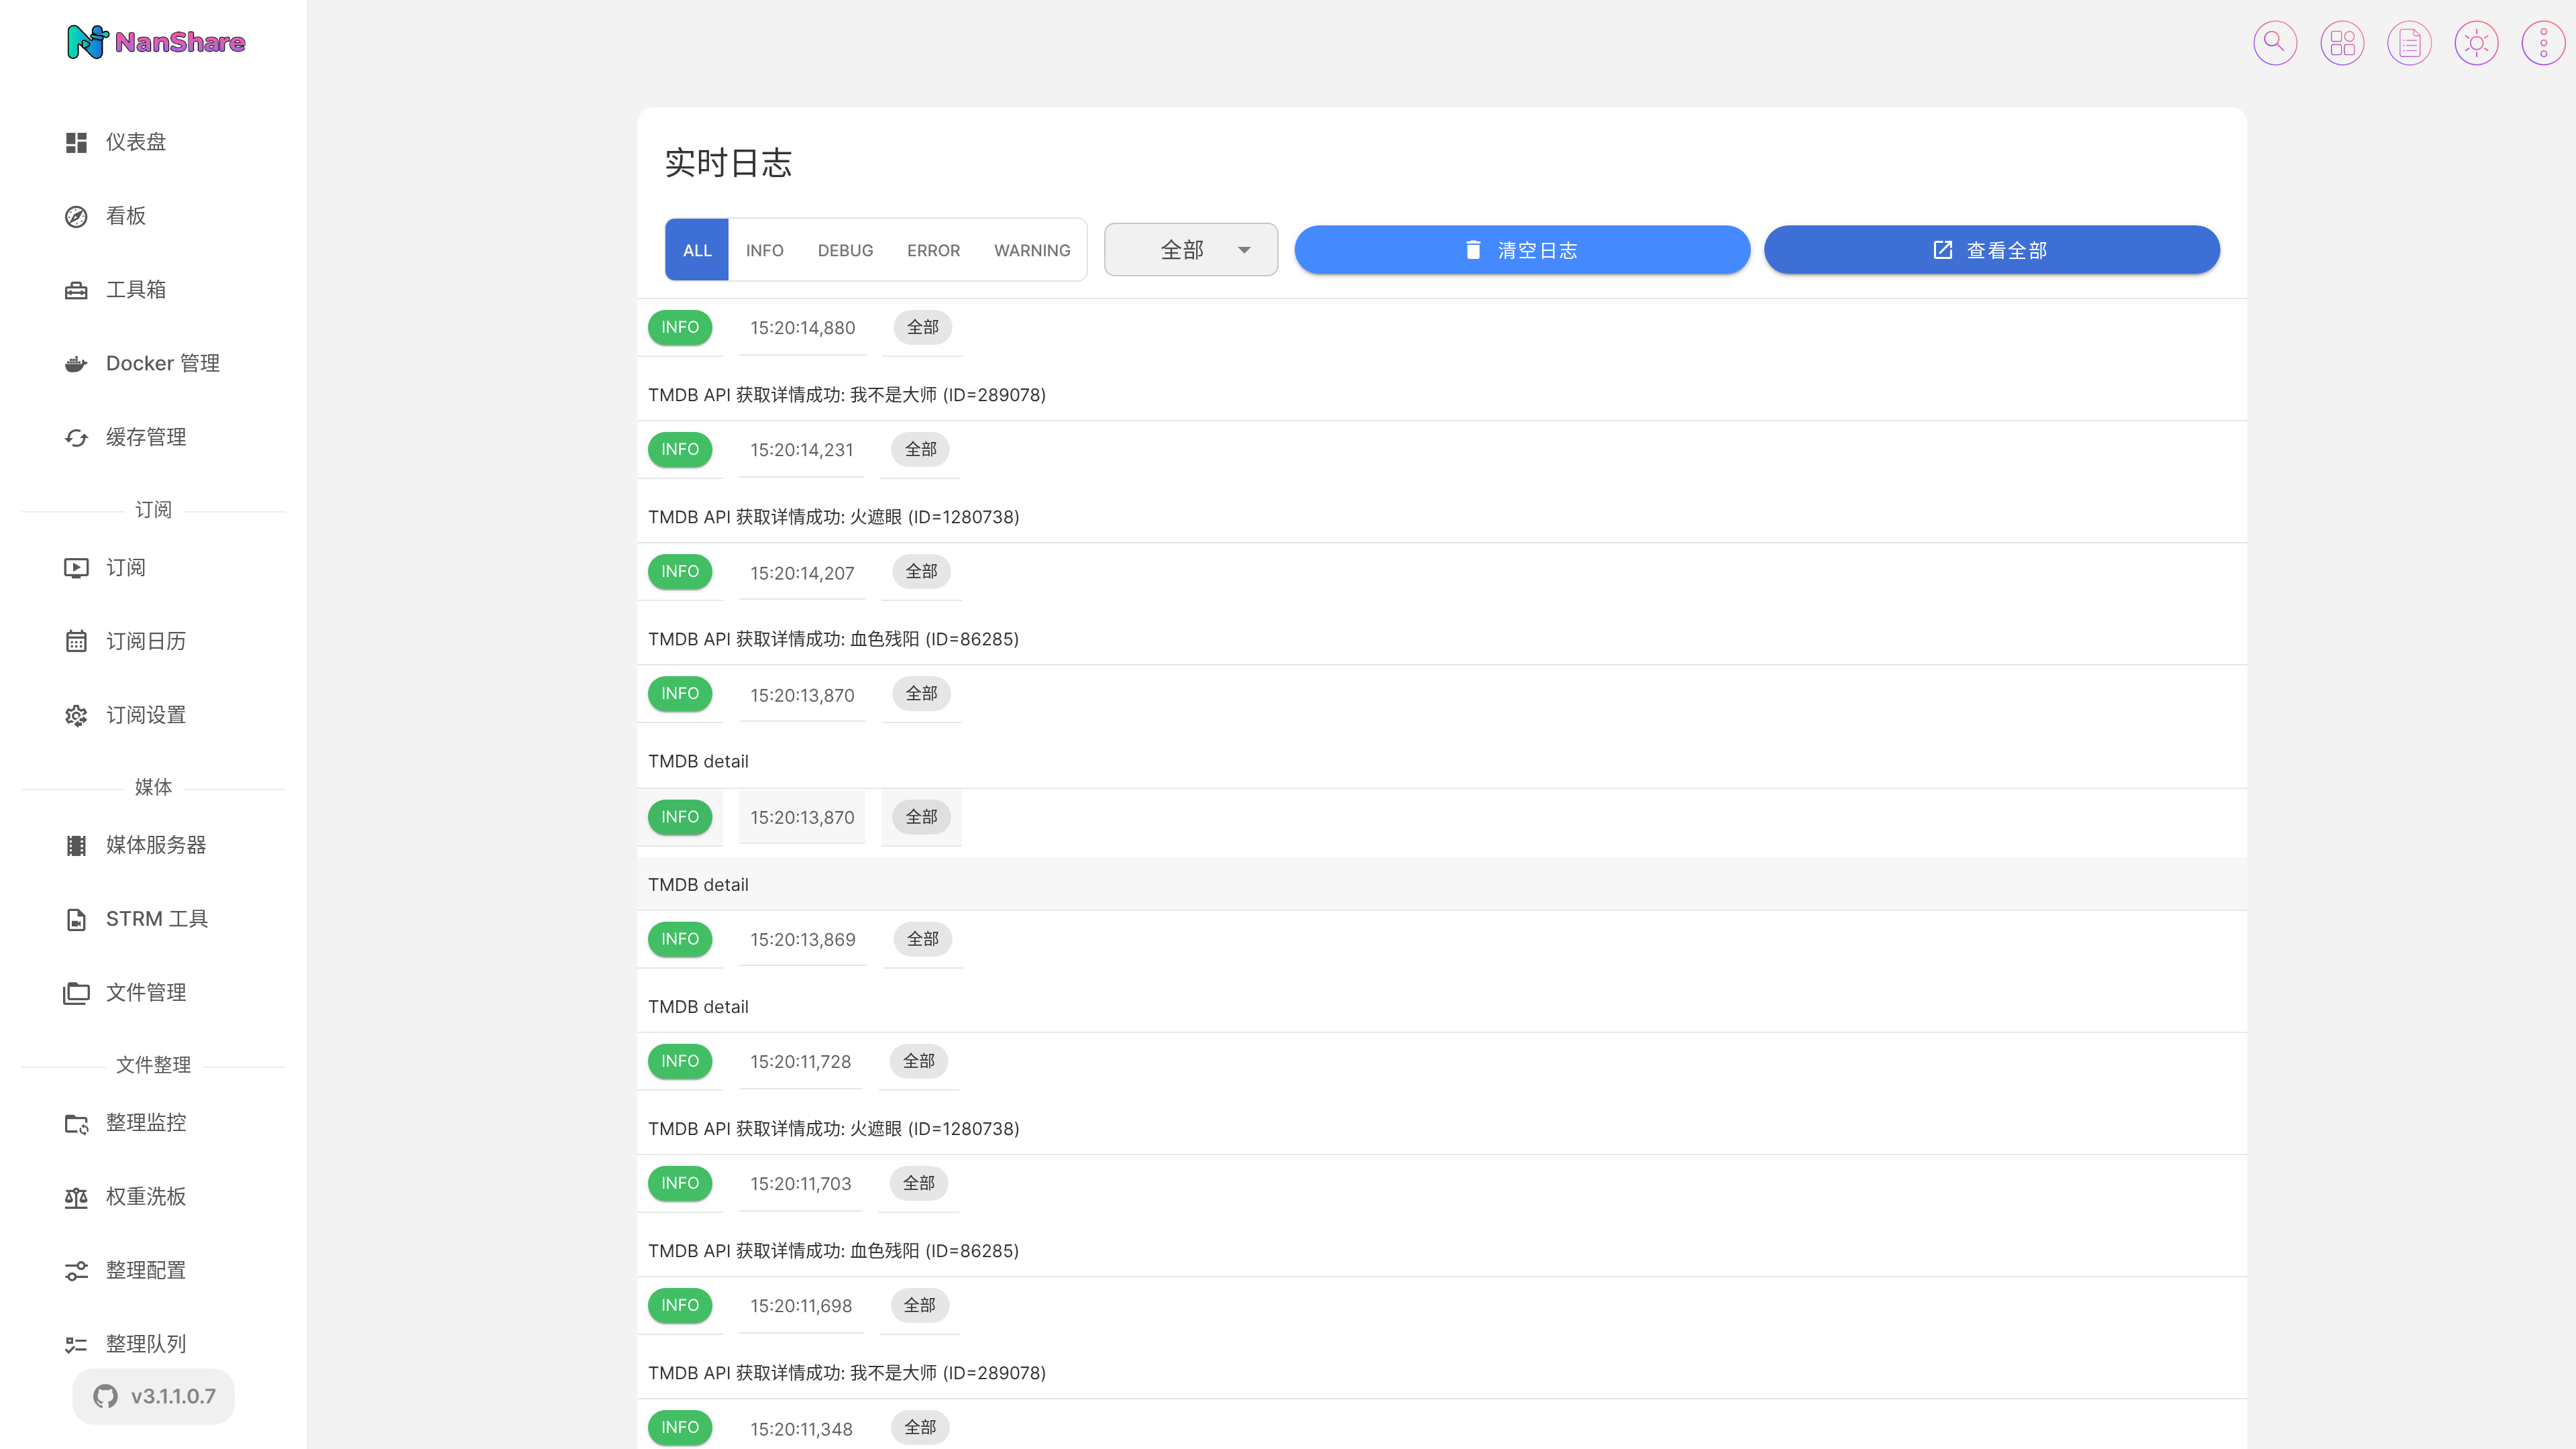This screenshot has height=1449, width=2576.
Task: Click INFO badge of 15:20:11,728 entry
Action: point(680,1061)
